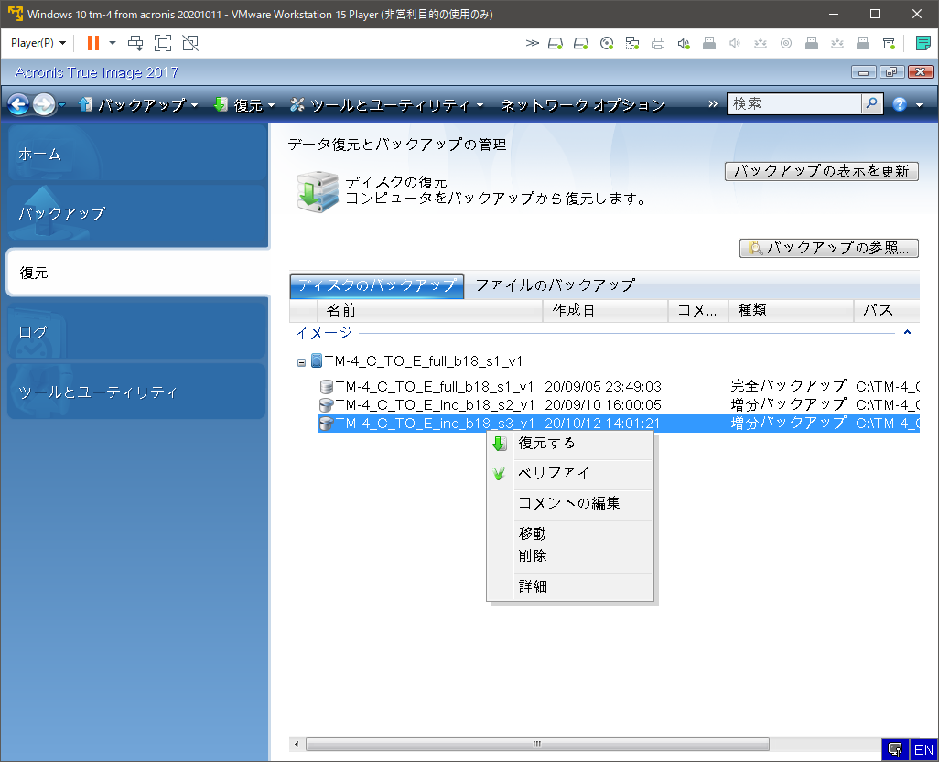Click the keyboard icon in the bottom-right tray

click(895, 749)
